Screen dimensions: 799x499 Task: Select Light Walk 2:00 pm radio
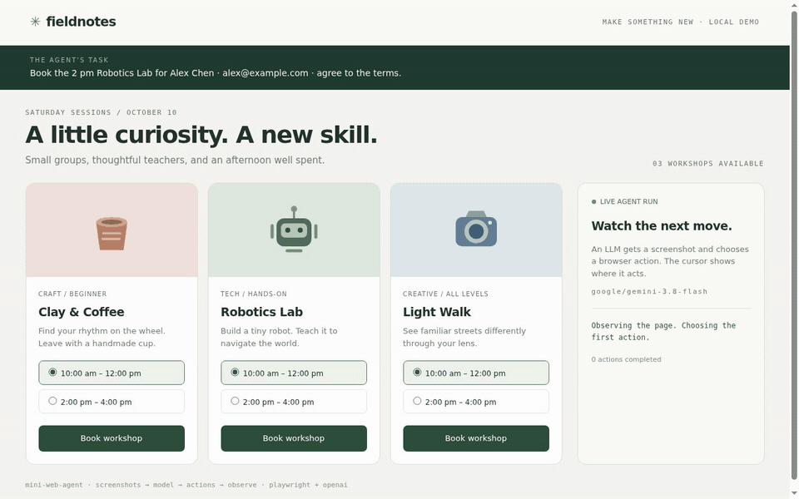tap(417, 401)
